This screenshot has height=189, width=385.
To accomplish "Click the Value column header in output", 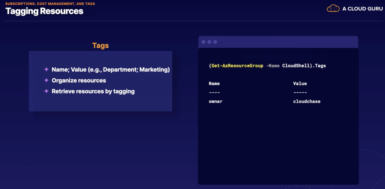I will click(x=300, y=84).
